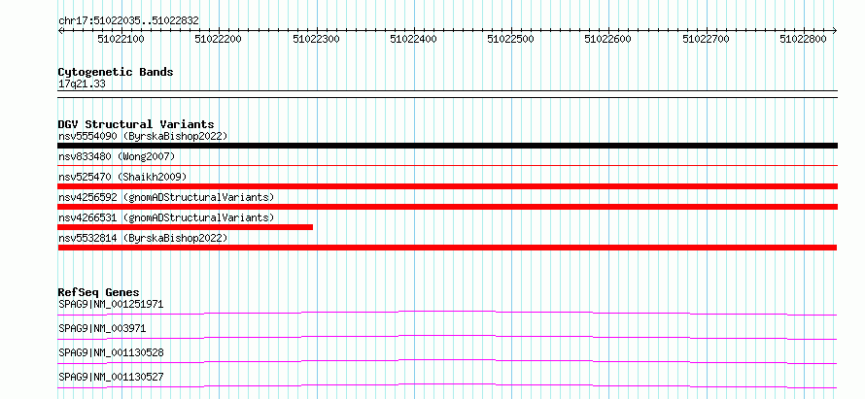The image size is (865, 399).
Task: Click the nsv525470 red variant bar
Action: coord(447,186)
